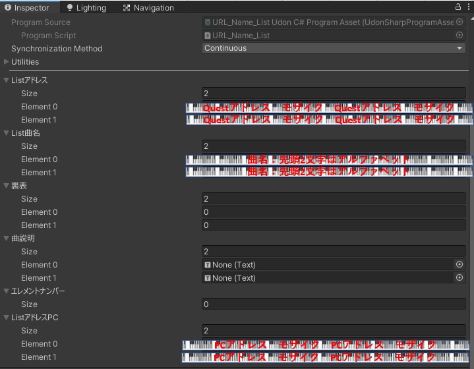Expand the Utilities foldout
The width and height of the screenshot is (474, 369).
pyautogui.click(x=6, y=62)
